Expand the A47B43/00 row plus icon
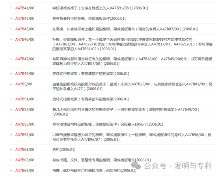The height and width of the screenshot is (177, 220). coord(11,19)
